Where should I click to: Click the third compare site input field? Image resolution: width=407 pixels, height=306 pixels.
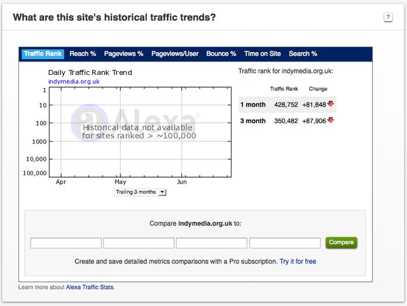(212, 243)
